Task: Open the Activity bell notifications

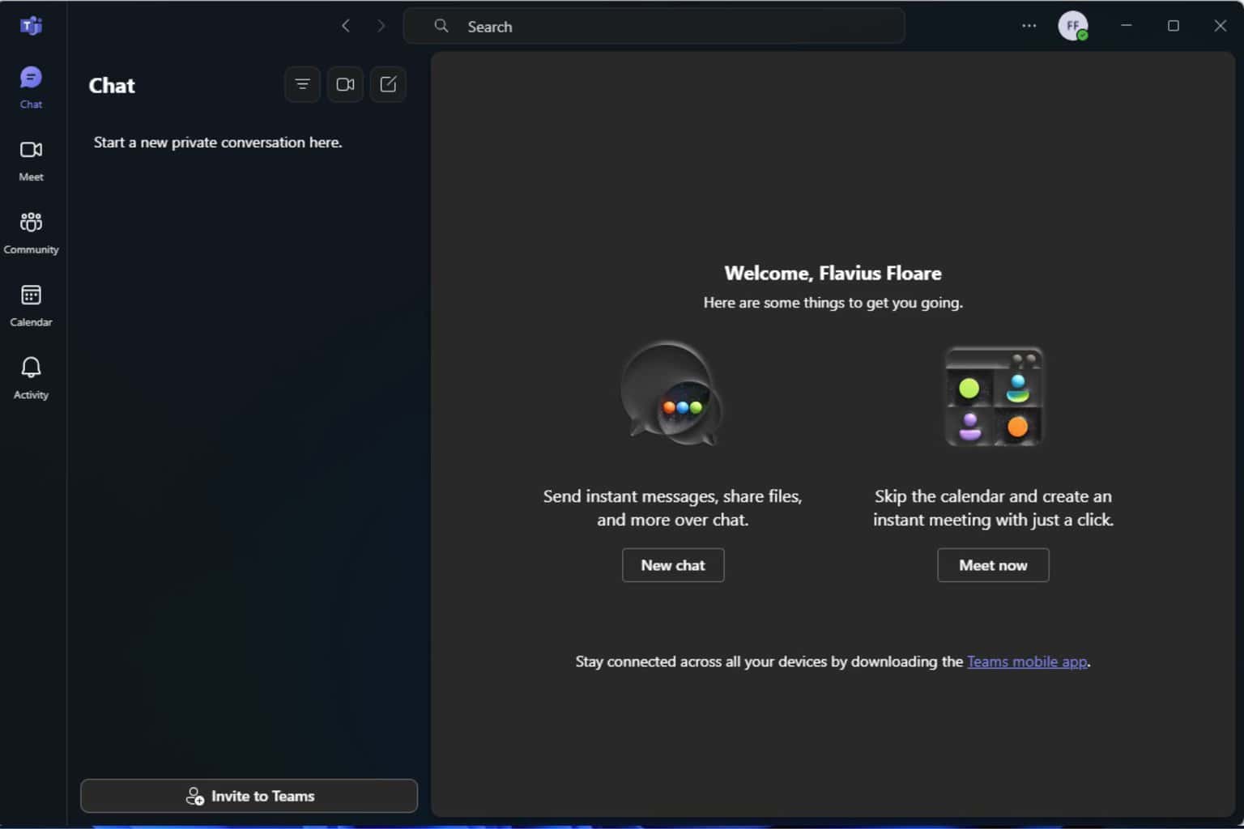Action: click(31, 378)
